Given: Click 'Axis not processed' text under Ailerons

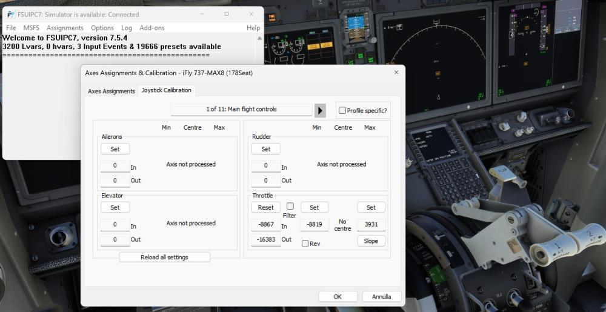Looking at the screenshot, I should point(191,164).
